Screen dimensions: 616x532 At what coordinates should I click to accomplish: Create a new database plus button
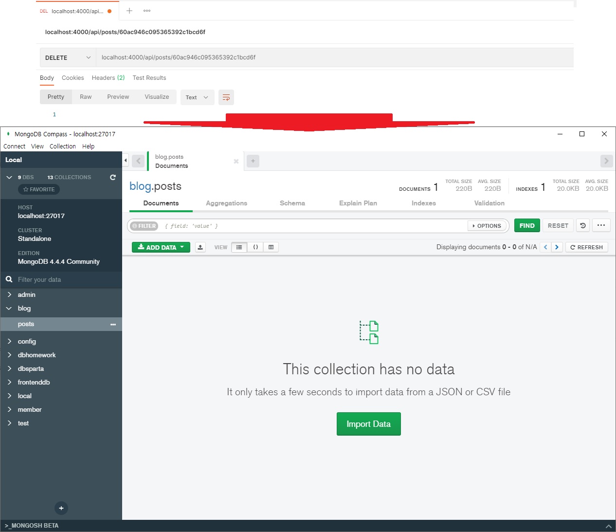coord(61,508)
